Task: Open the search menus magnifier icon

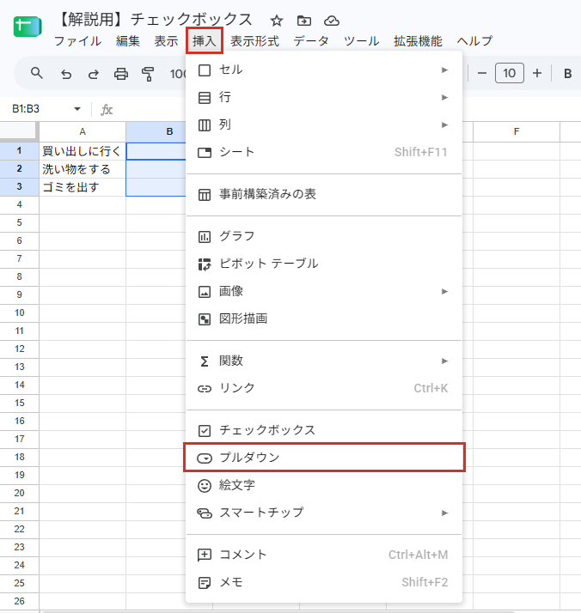Action: click(x=37, y=73)
